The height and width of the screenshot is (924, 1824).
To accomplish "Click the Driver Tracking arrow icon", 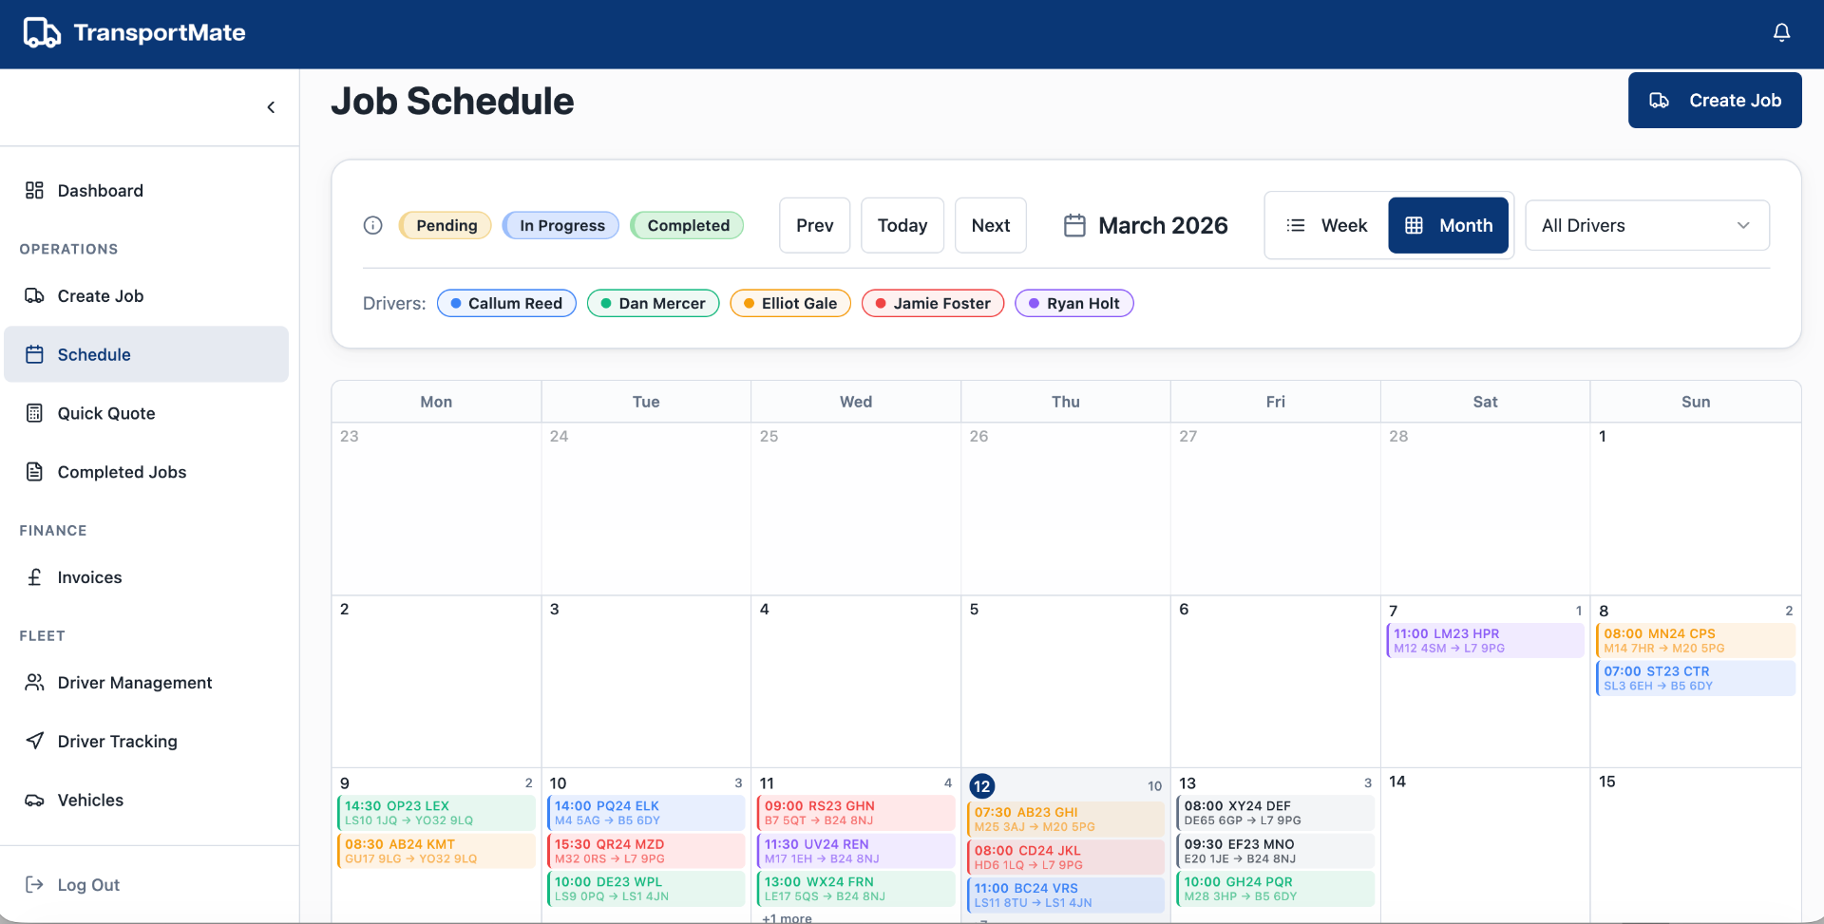I will click(x=34, y=741).
